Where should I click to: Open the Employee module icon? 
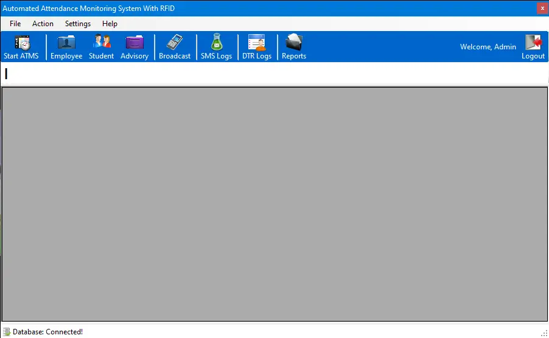pos(66,43)
